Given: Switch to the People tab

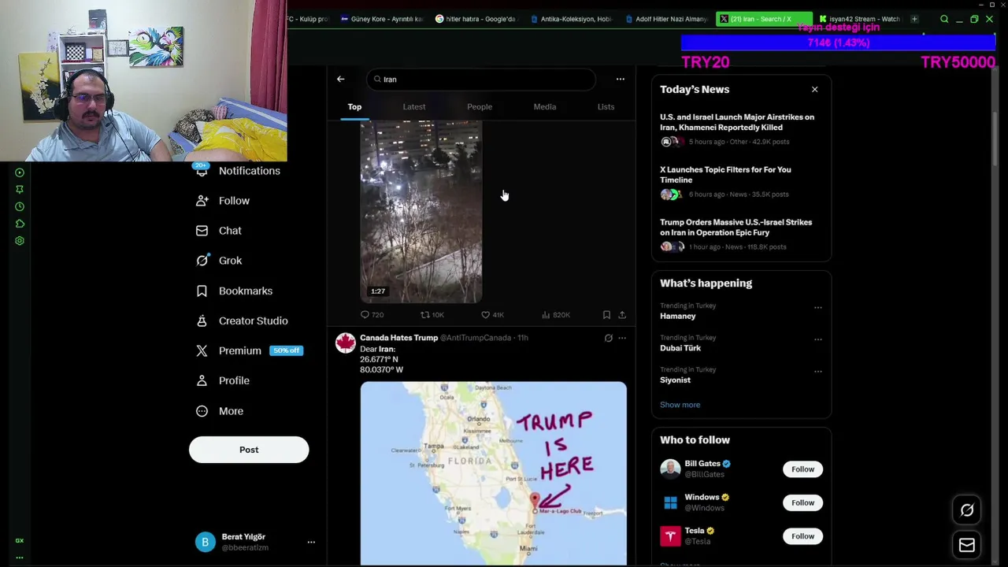Looking at the screenshot, I should click(x=480, y=107).
